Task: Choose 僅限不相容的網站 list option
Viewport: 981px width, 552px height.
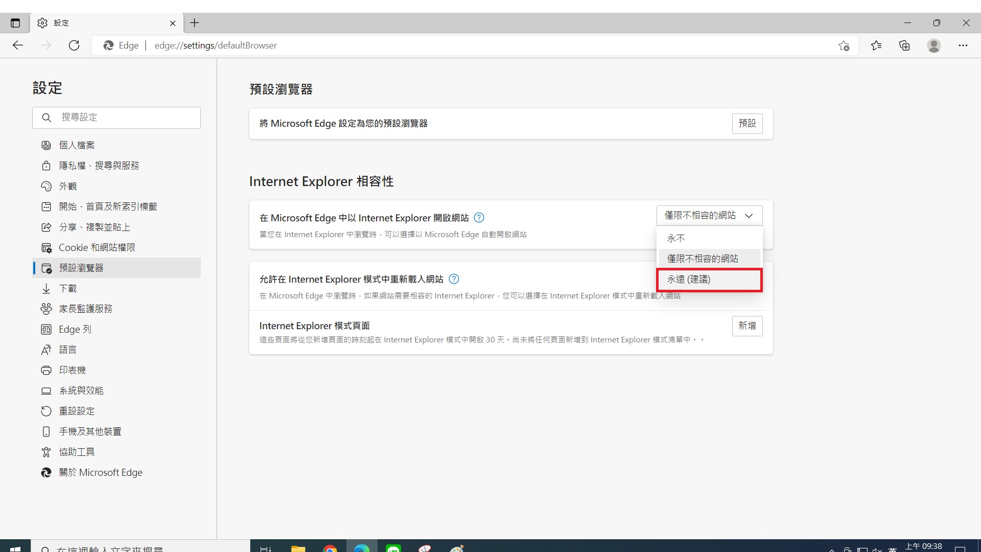Action: click(709, 259)
